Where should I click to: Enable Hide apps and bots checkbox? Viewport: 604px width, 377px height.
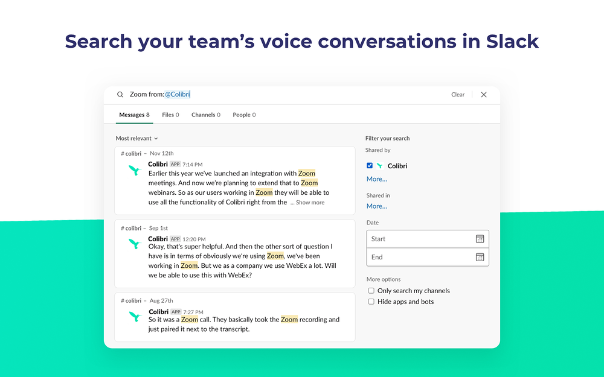pos(371,302)
